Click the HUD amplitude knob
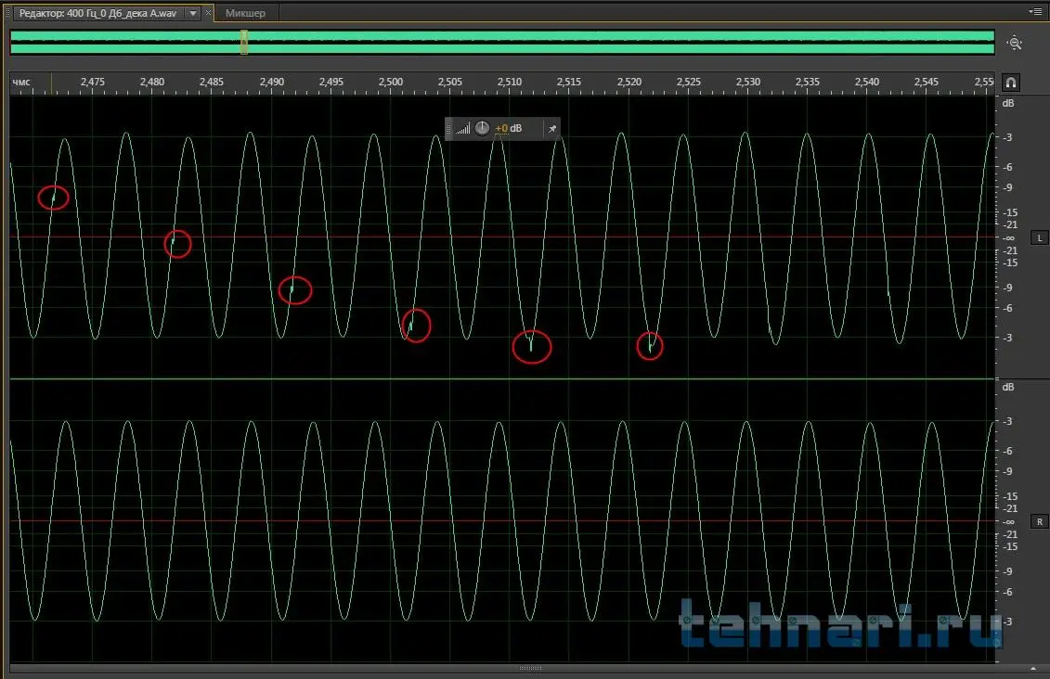The image size is (1050, 679). pos(482,128)
